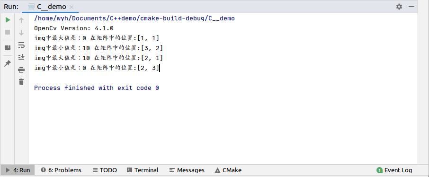Viewport: 429px width, 177px height.
Task: Clear console with the trash icon
Action: 21,81
